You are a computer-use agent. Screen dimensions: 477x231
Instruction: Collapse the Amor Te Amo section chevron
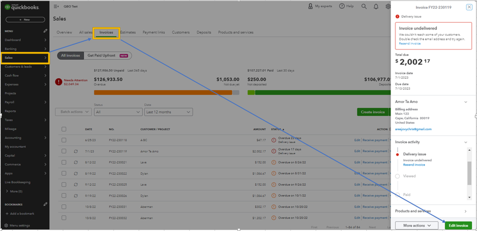[x=466, y=102]
